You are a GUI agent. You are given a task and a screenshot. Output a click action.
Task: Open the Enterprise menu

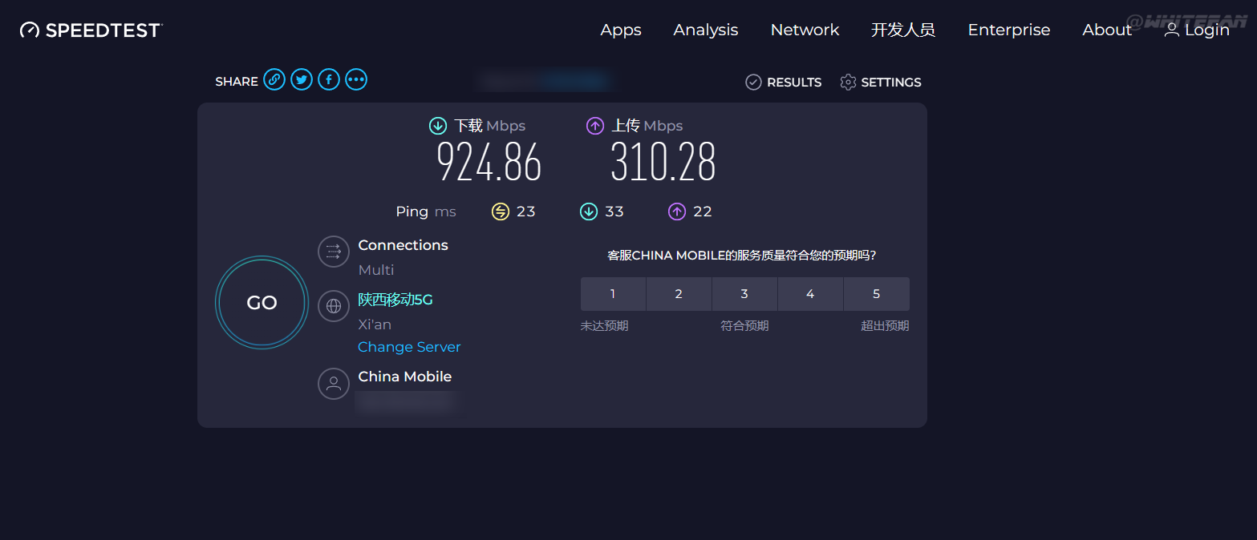point(1009,30)
